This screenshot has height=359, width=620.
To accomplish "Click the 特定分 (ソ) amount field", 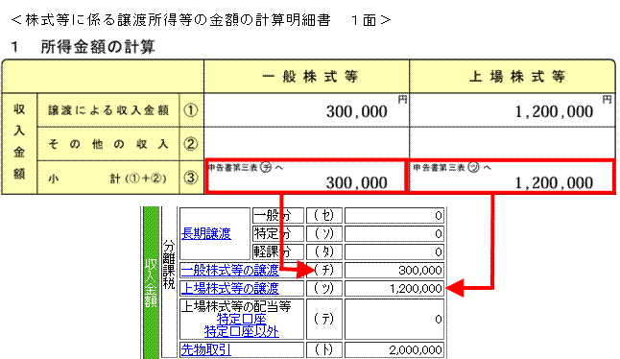I will tap(393, 233).
